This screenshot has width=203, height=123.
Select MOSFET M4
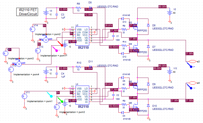pyautogui.click(x=136, y=48)
